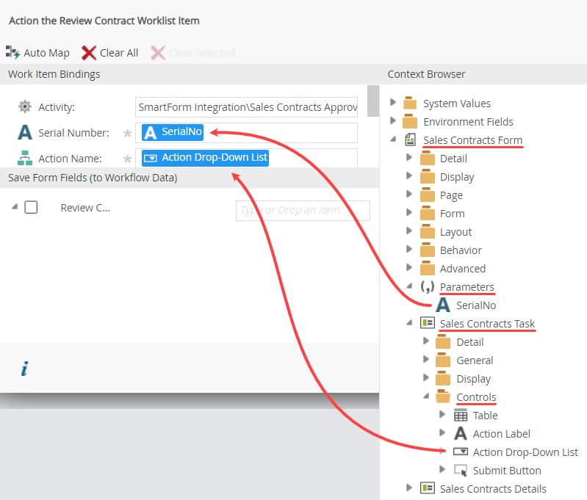
Task: Click the Auto Map icon
Action: coord(12,53)
